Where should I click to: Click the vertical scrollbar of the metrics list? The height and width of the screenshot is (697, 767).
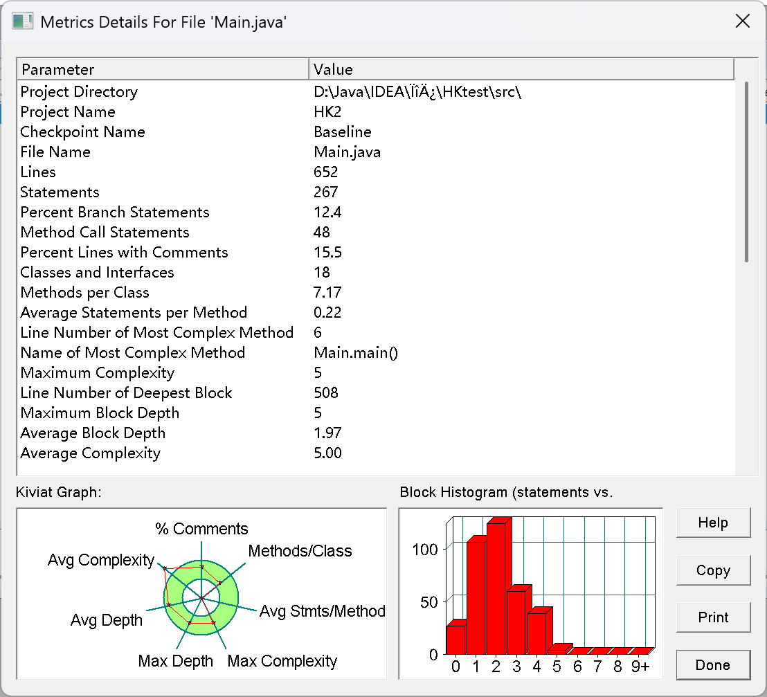point(746,171)
